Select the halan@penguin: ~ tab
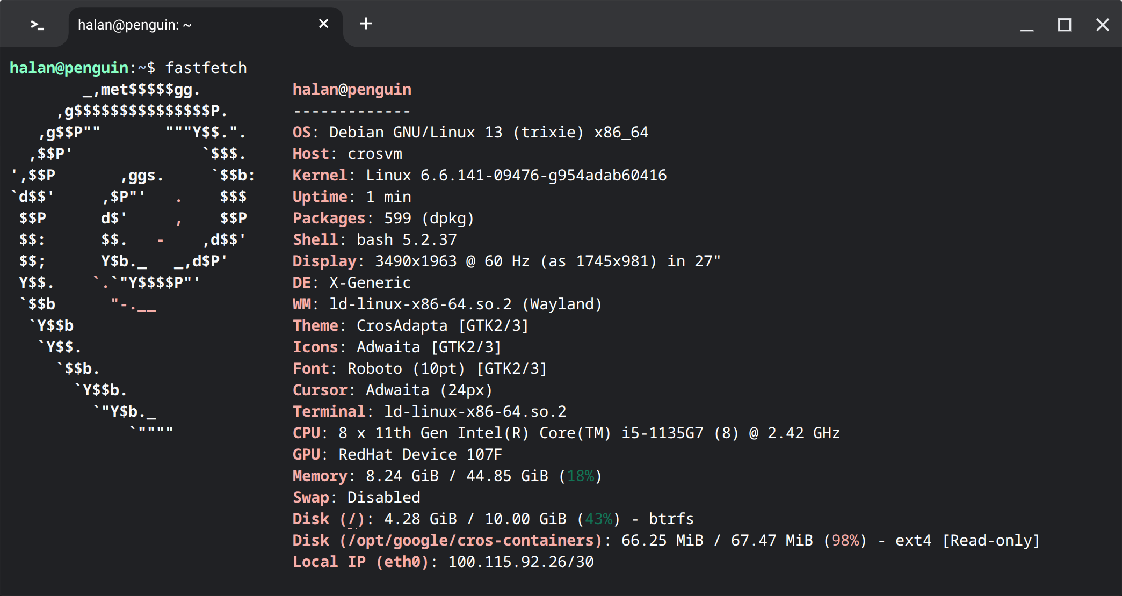The height and width of the screenshot is (596, 1122). point(206,25)
